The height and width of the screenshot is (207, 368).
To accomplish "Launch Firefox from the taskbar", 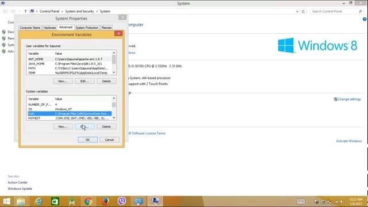I will [x=105, y=201].
